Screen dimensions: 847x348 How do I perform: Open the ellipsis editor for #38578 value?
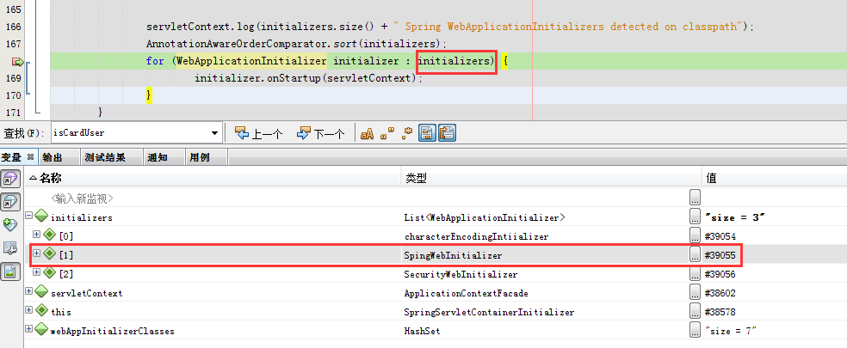point(696,311)
